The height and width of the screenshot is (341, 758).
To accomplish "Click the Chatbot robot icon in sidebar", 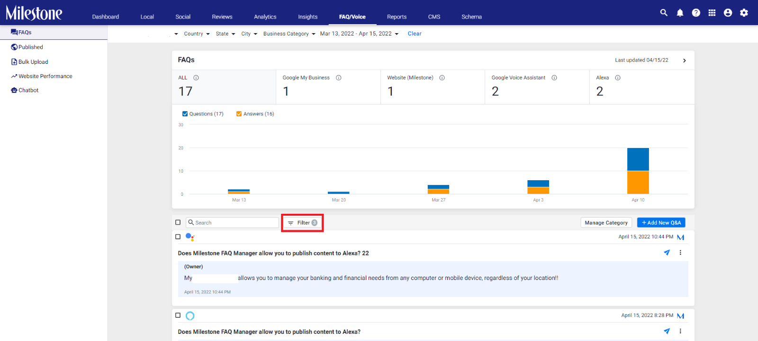I will pyautogui.click(x=14, y=90).
